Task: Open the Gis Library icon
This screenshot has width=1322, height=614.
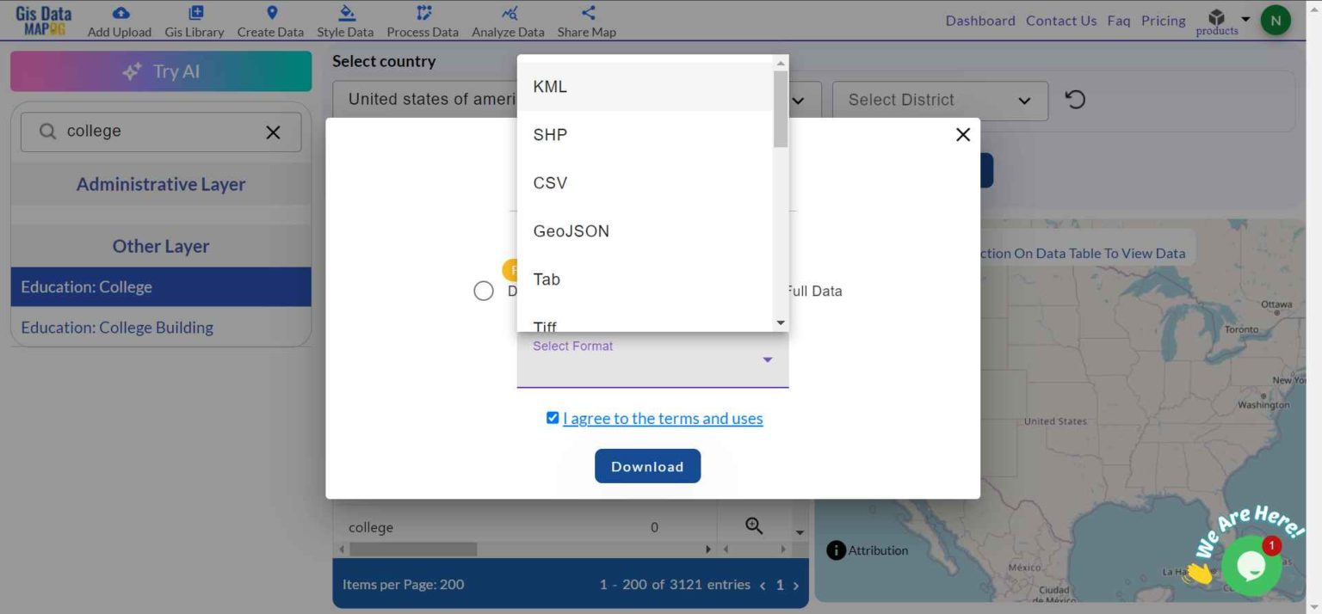Action: [x=194, y=13]
